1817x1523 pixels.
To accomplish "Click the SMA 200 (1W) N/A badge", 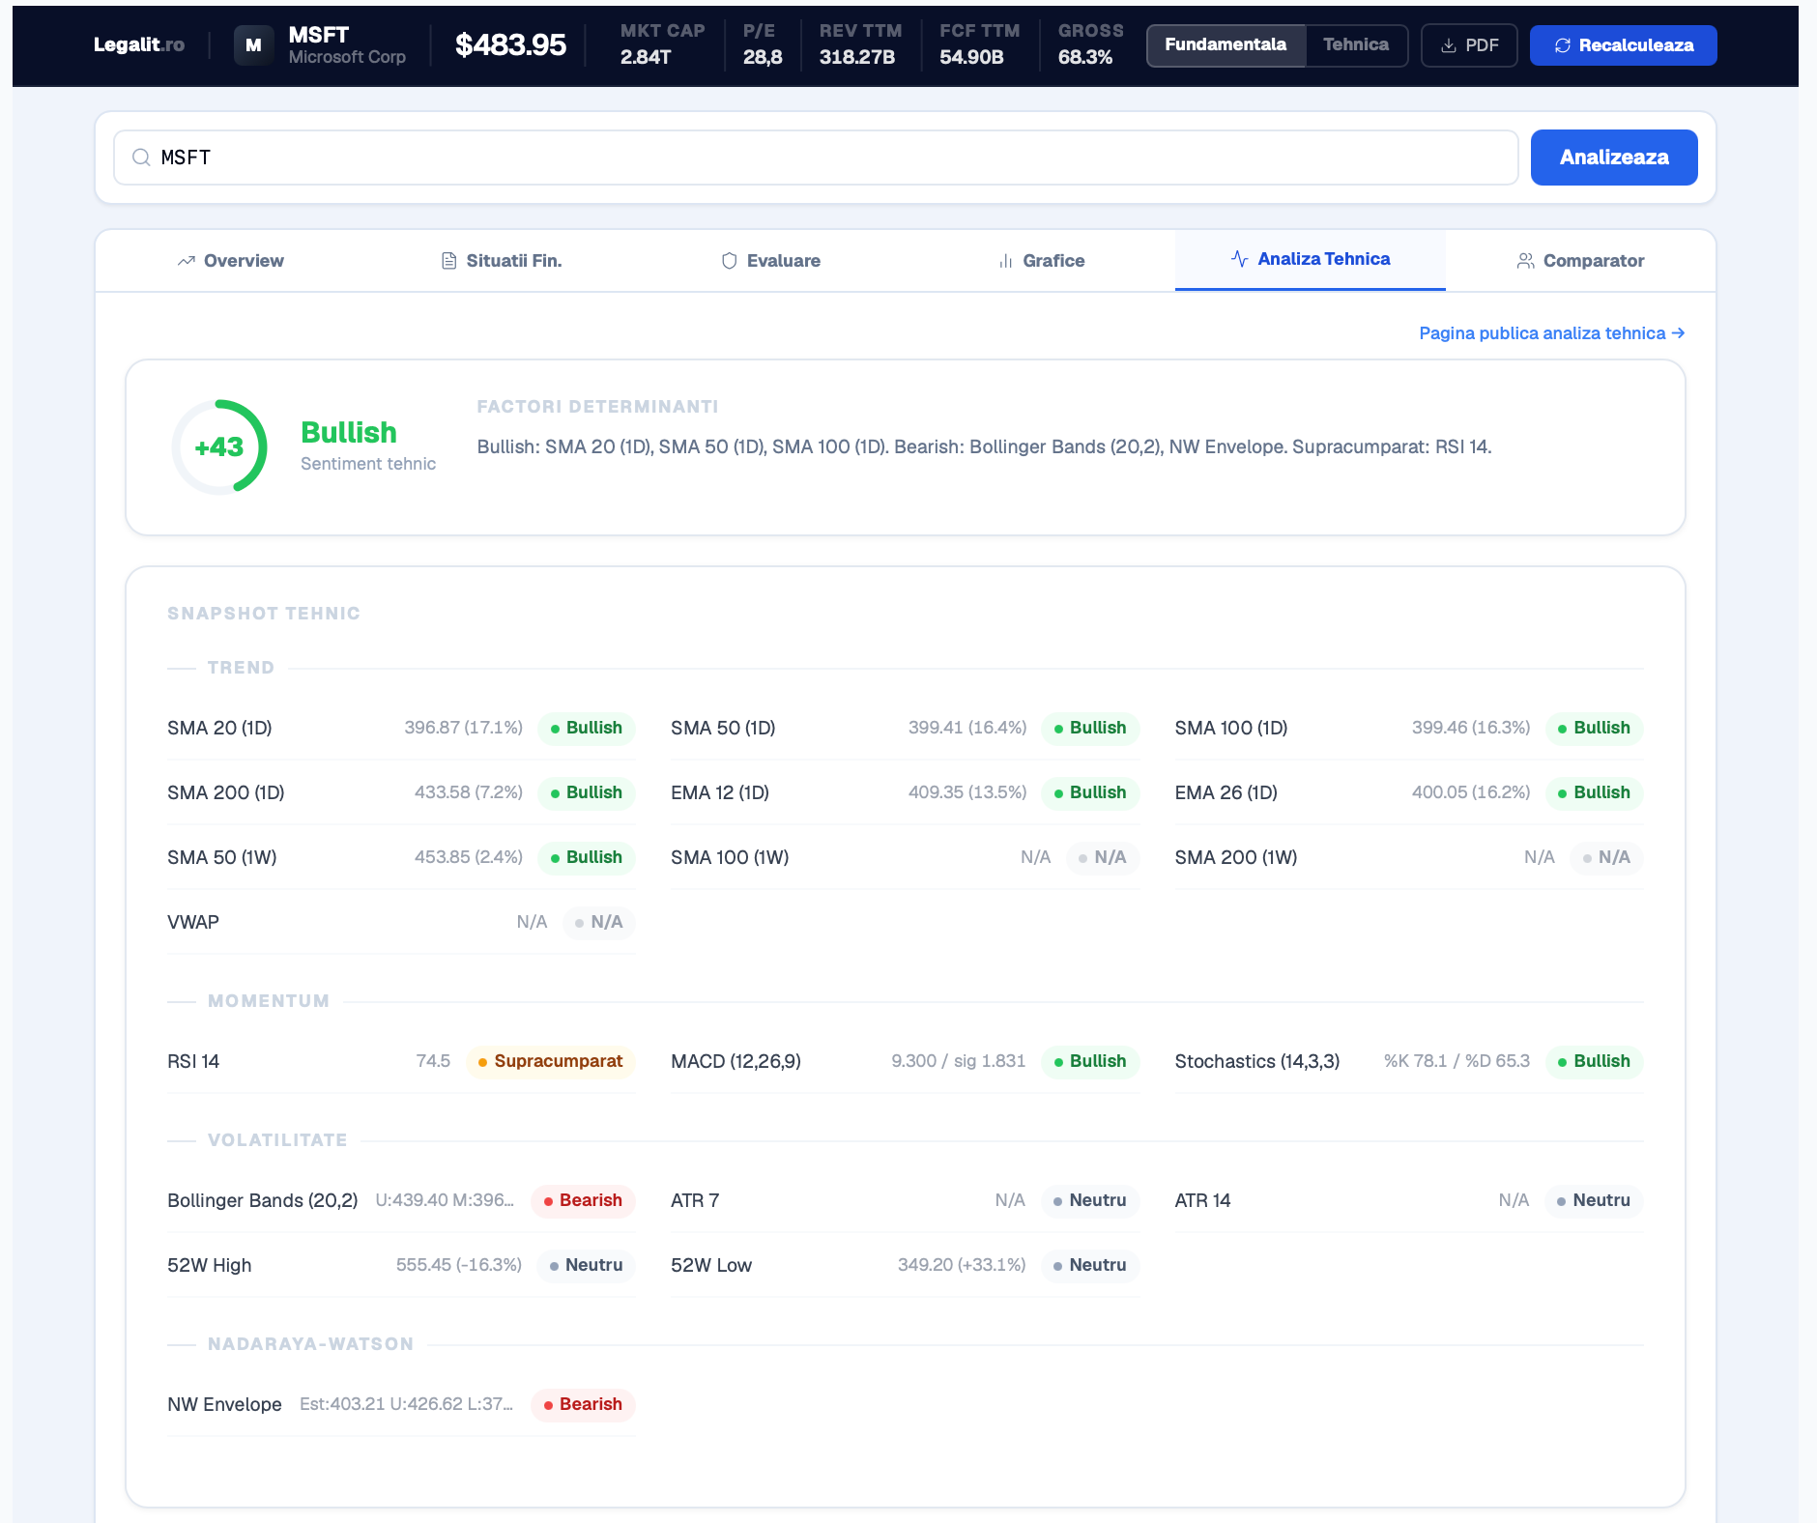I will coord(1606,857).
